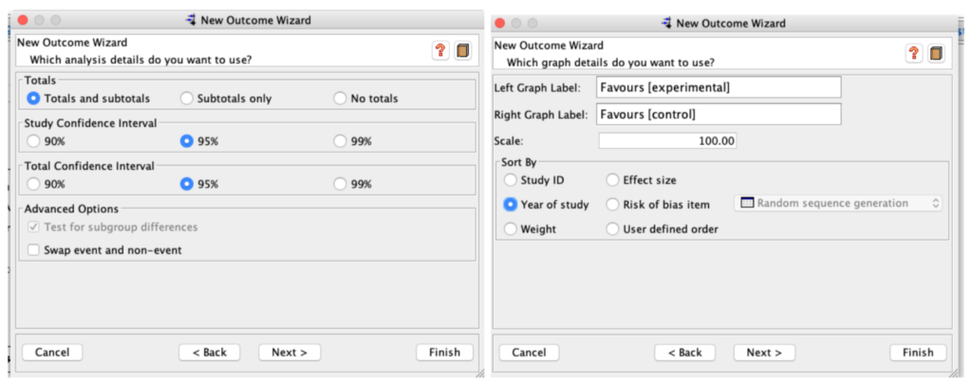
Task: Open the notes icon in right wizard
Action: (x=937, y=53)
